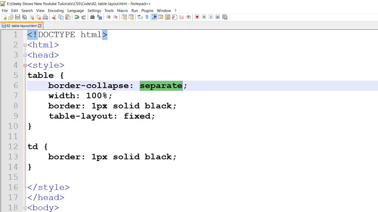Open the Run menu

tap(135, 11)
